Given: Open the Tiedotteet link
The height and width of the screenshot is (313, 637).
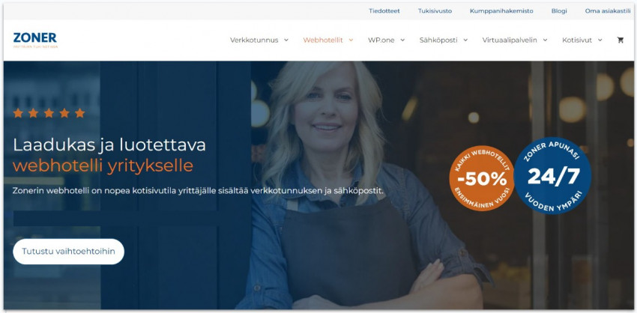Looking at the screenshot, I should [x=384, y=11].
